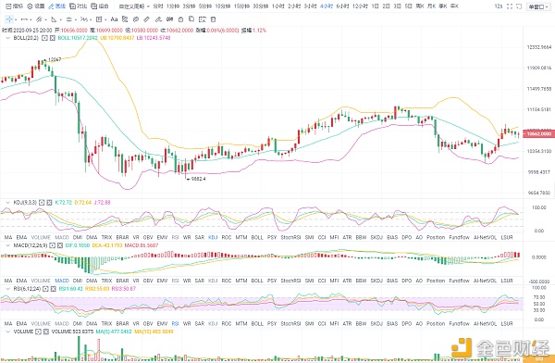The width and height of the screenshot is (555, 363).
Task: Open MACD(12,26,9) indicator settings icon
Action: [x=53, y=245]
